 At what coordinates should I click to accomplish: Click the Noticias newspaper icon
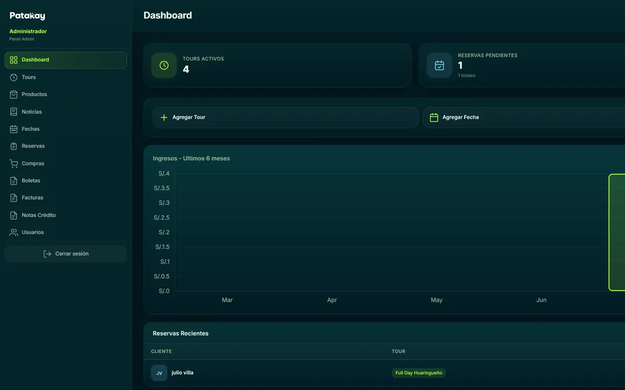(14, 112)
